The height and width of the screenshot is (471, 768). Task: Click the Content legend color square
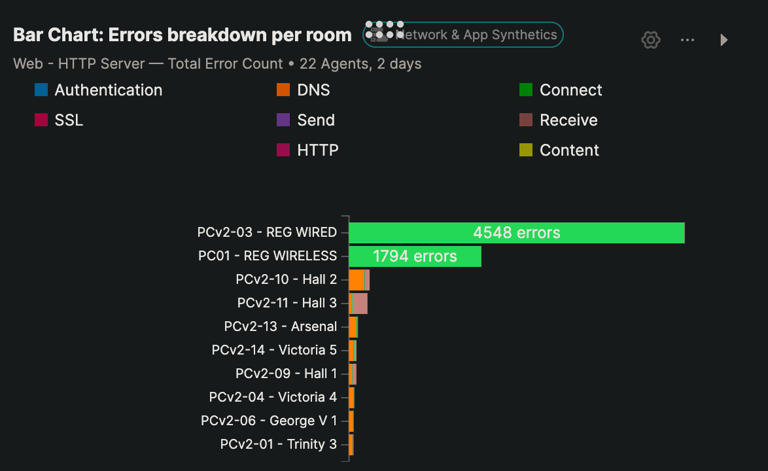[526, 150]
